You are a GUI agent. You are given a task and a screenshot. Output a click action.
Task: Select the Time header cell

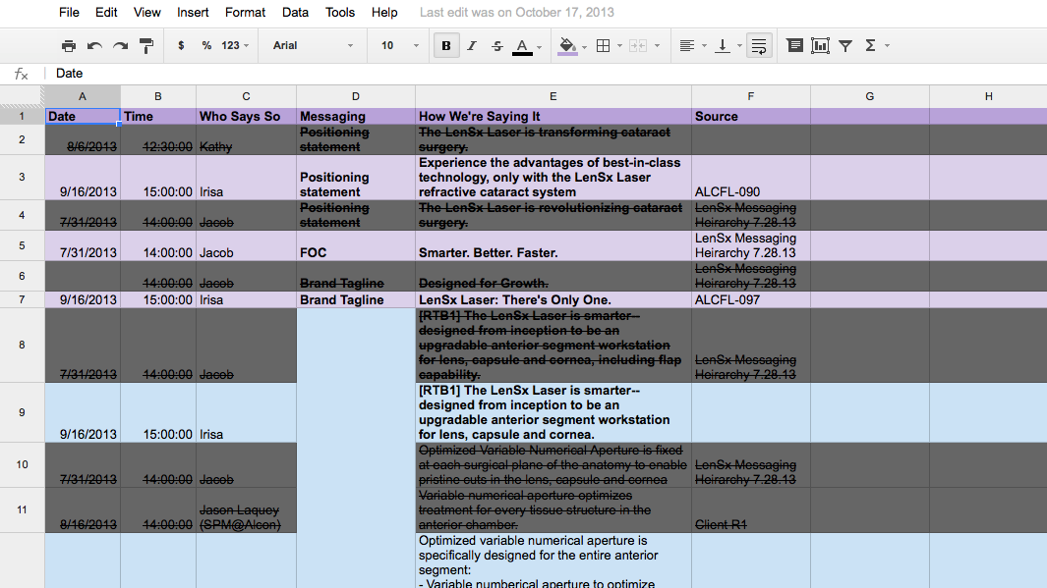[157, 116]
